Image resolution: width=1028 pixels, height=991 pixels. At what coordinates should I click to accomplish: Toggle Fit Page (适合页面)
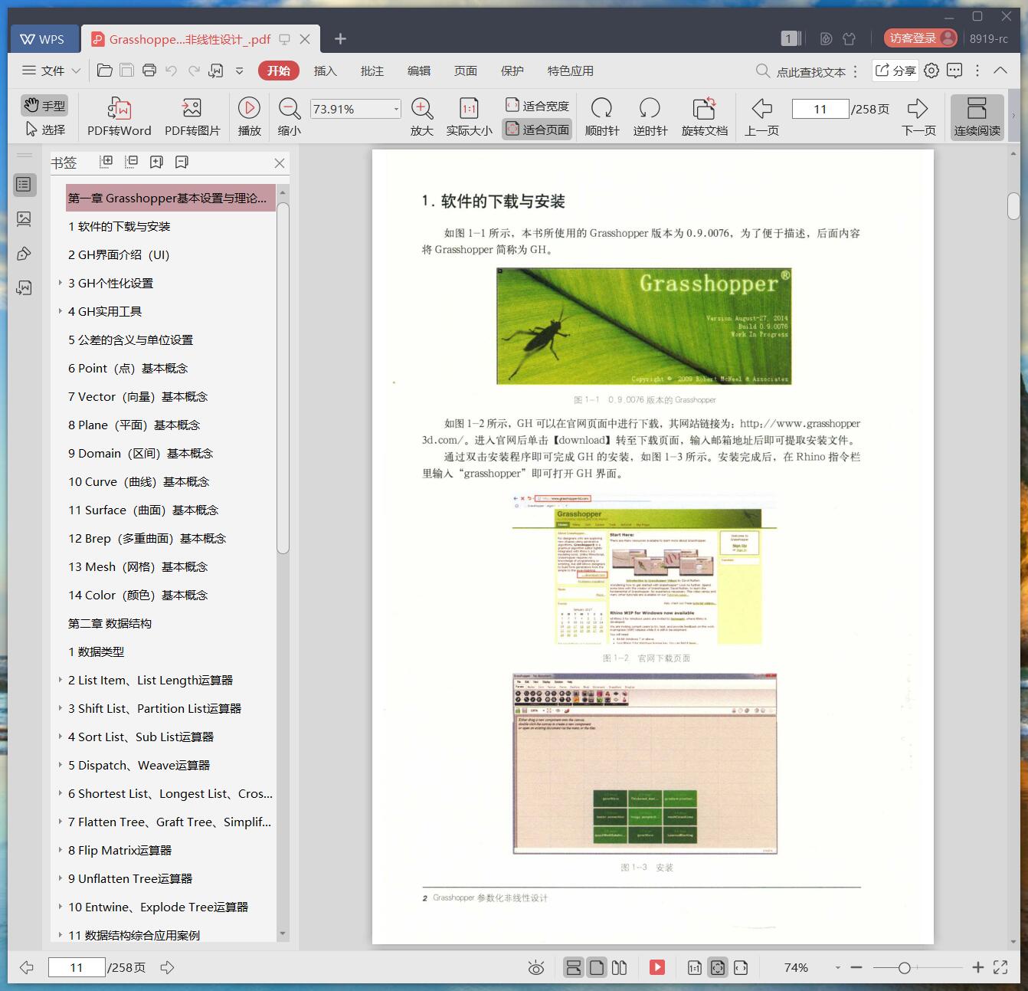click(x=537, y=130)
